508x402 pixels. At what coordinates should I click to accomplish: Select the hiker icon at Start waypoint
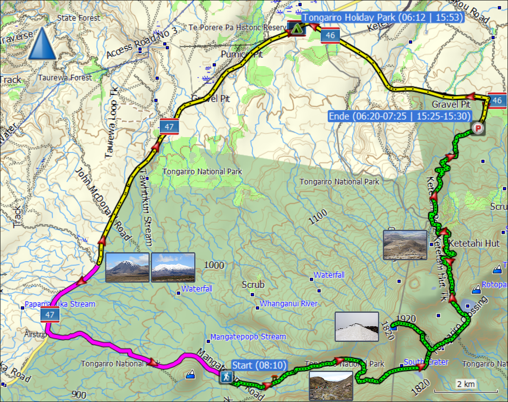tap(226, 377)
